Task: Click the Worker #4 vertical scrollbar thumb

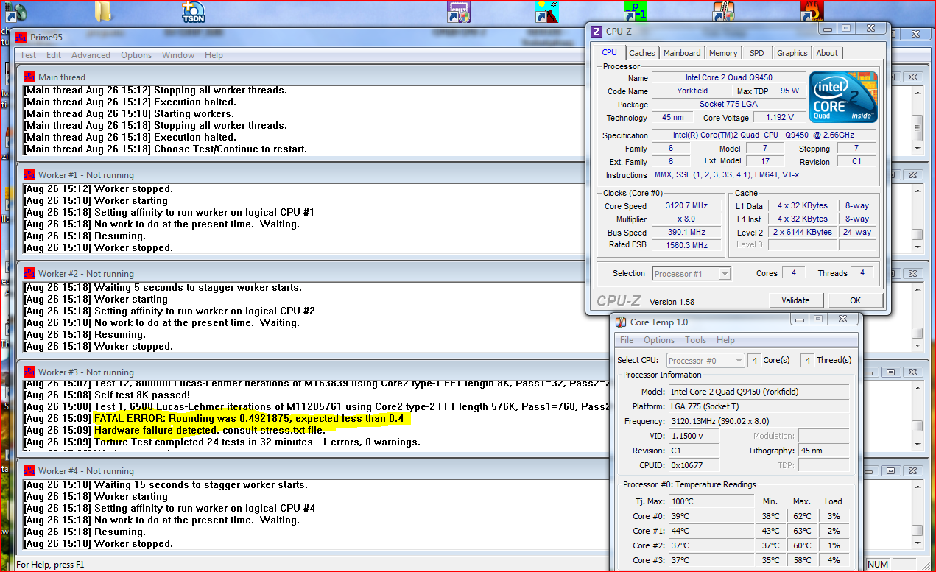Action: (x=917, y=531)
